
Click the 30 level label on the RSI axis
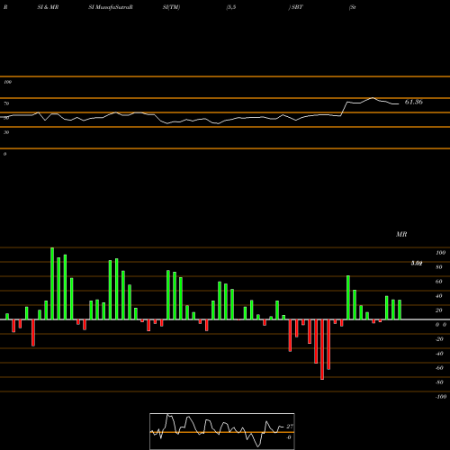6,132
